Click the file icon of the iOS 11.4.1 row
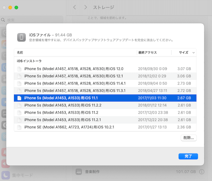 tap(19, 83)
